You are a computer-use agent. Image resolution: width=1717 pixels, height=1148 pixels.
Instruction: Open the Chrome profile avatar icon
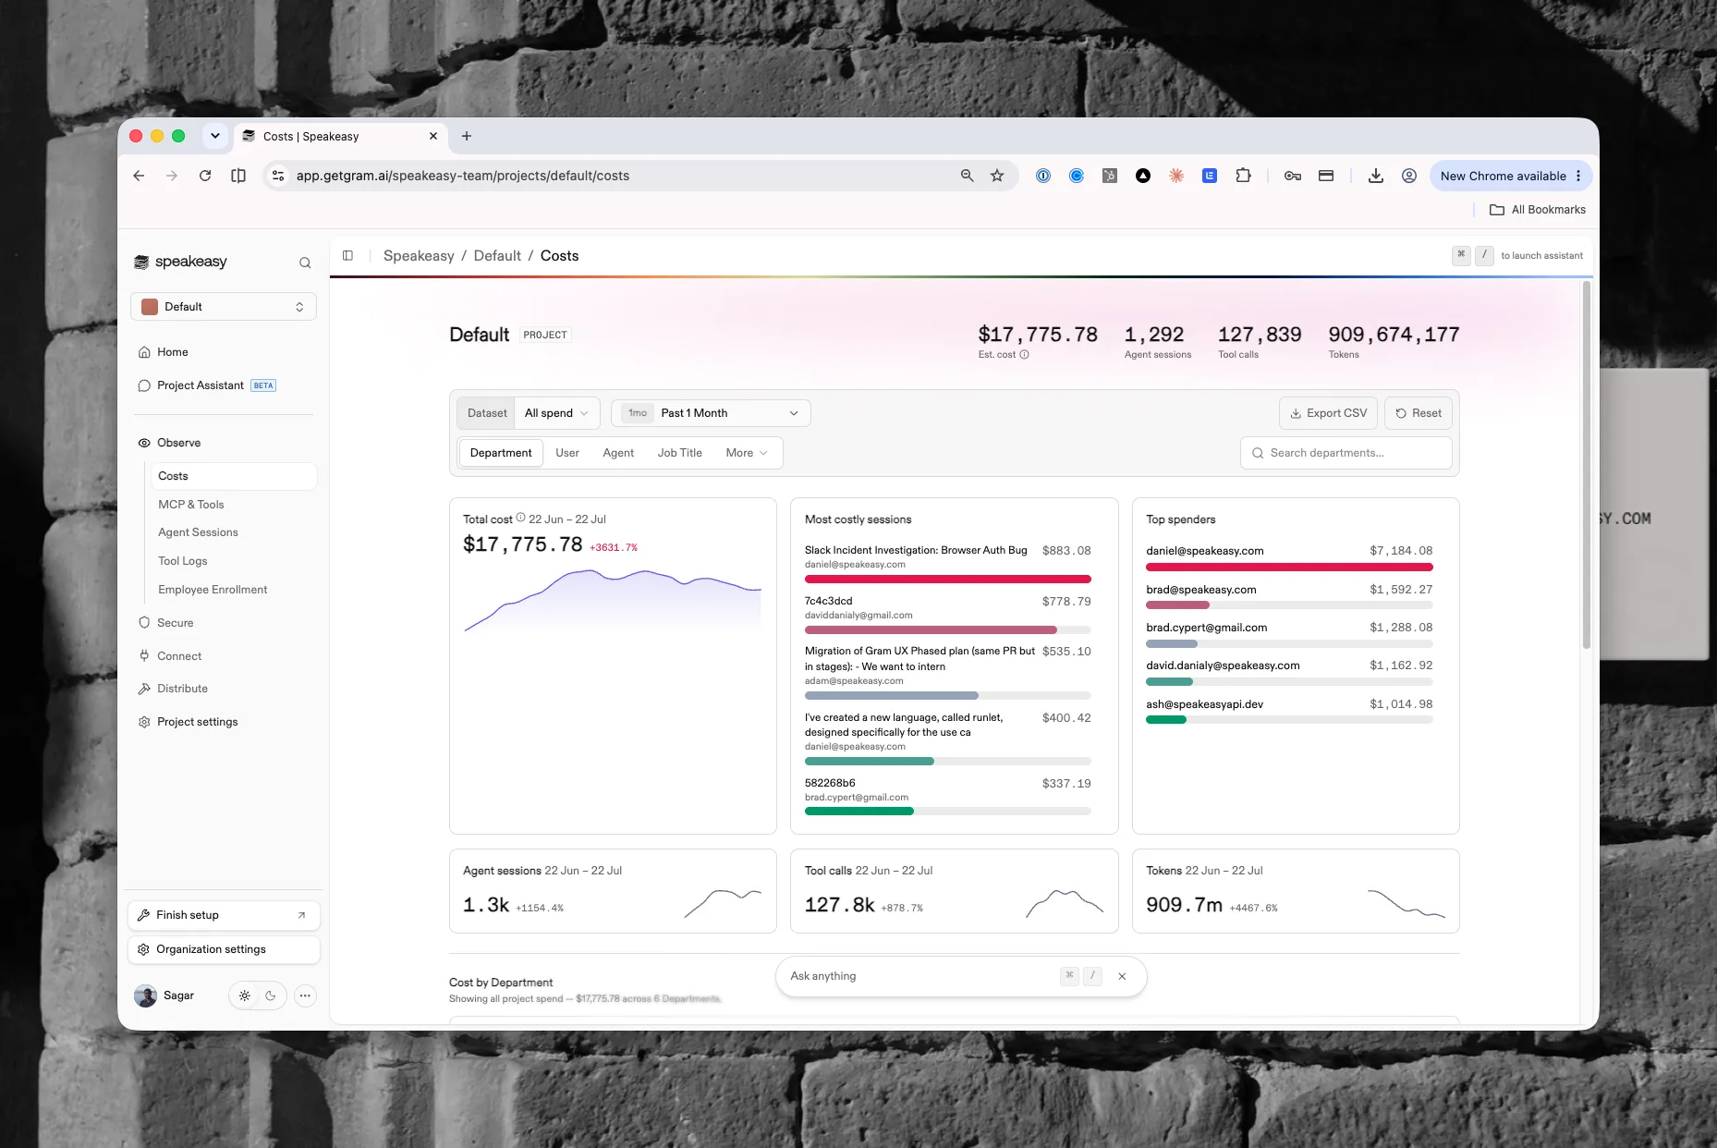coord(1409,176)
